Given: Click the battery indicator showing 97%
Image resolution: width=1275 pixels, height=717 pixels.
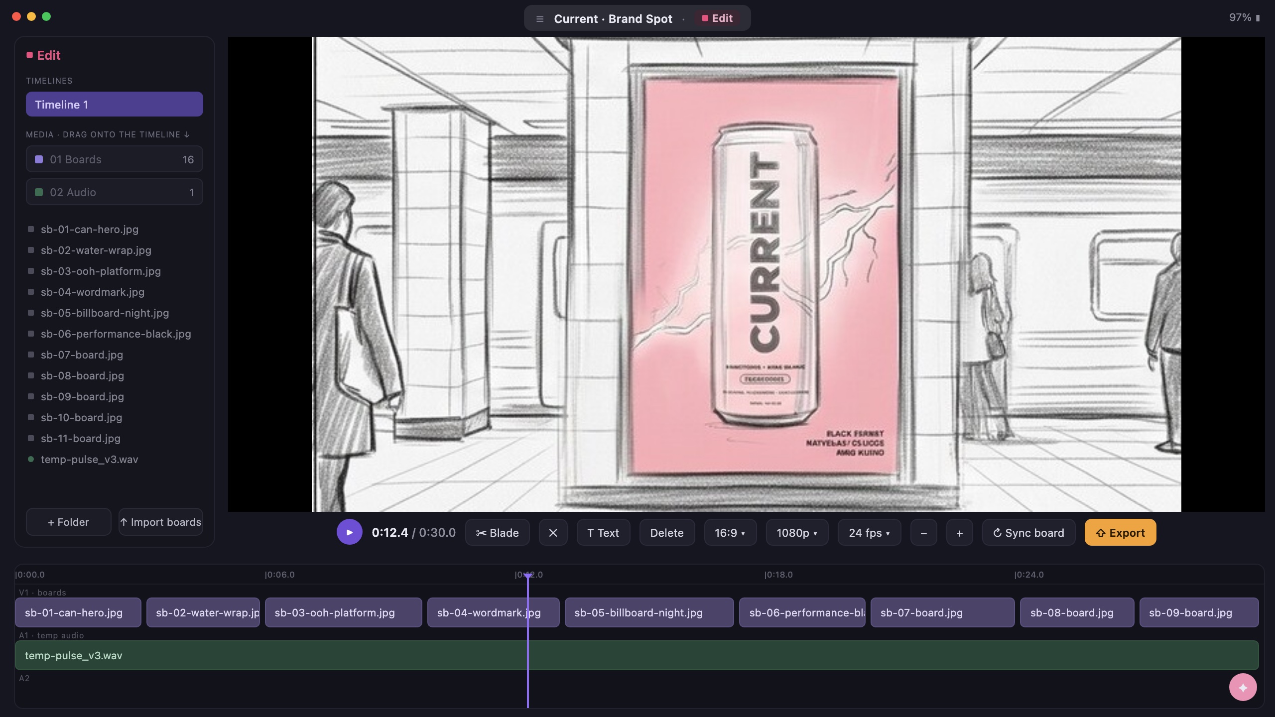Looking at the screenshot, I should [x=1244, y=18].
